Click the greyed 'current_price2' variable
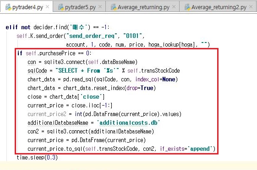This screenshot has width=257, height=170. (x=47, y=114)
